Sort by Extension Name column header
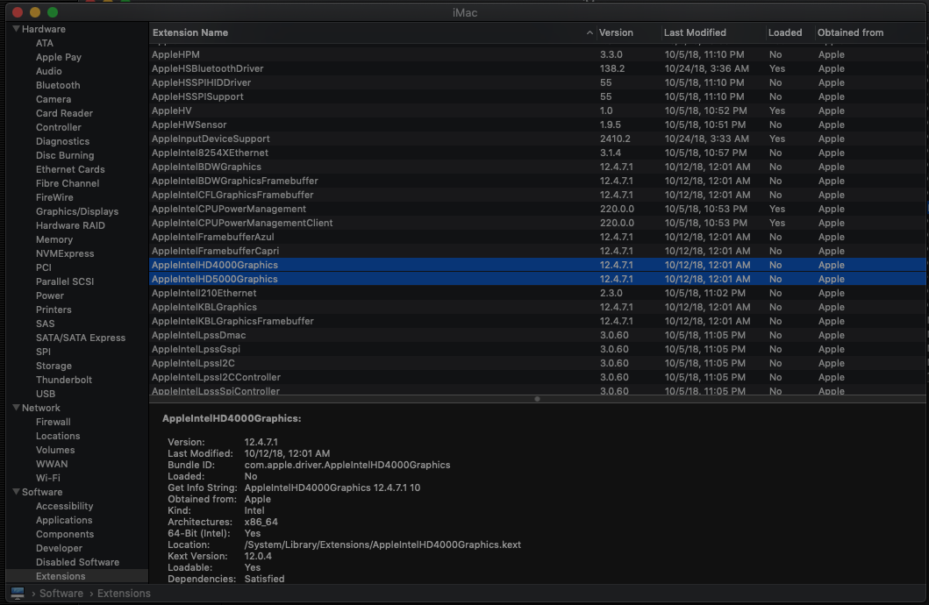Image resolution: width=929 pixels, height=605 pixels. [x=190, y=32]
